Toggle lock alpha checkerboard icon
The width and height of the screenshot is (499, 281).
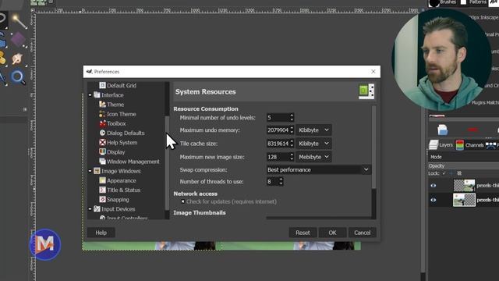[459, 173]
